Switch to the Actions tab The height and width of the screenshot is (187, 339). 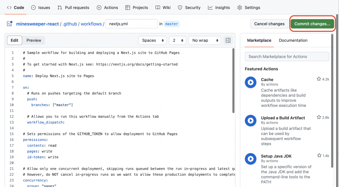[x=108, y=8]
